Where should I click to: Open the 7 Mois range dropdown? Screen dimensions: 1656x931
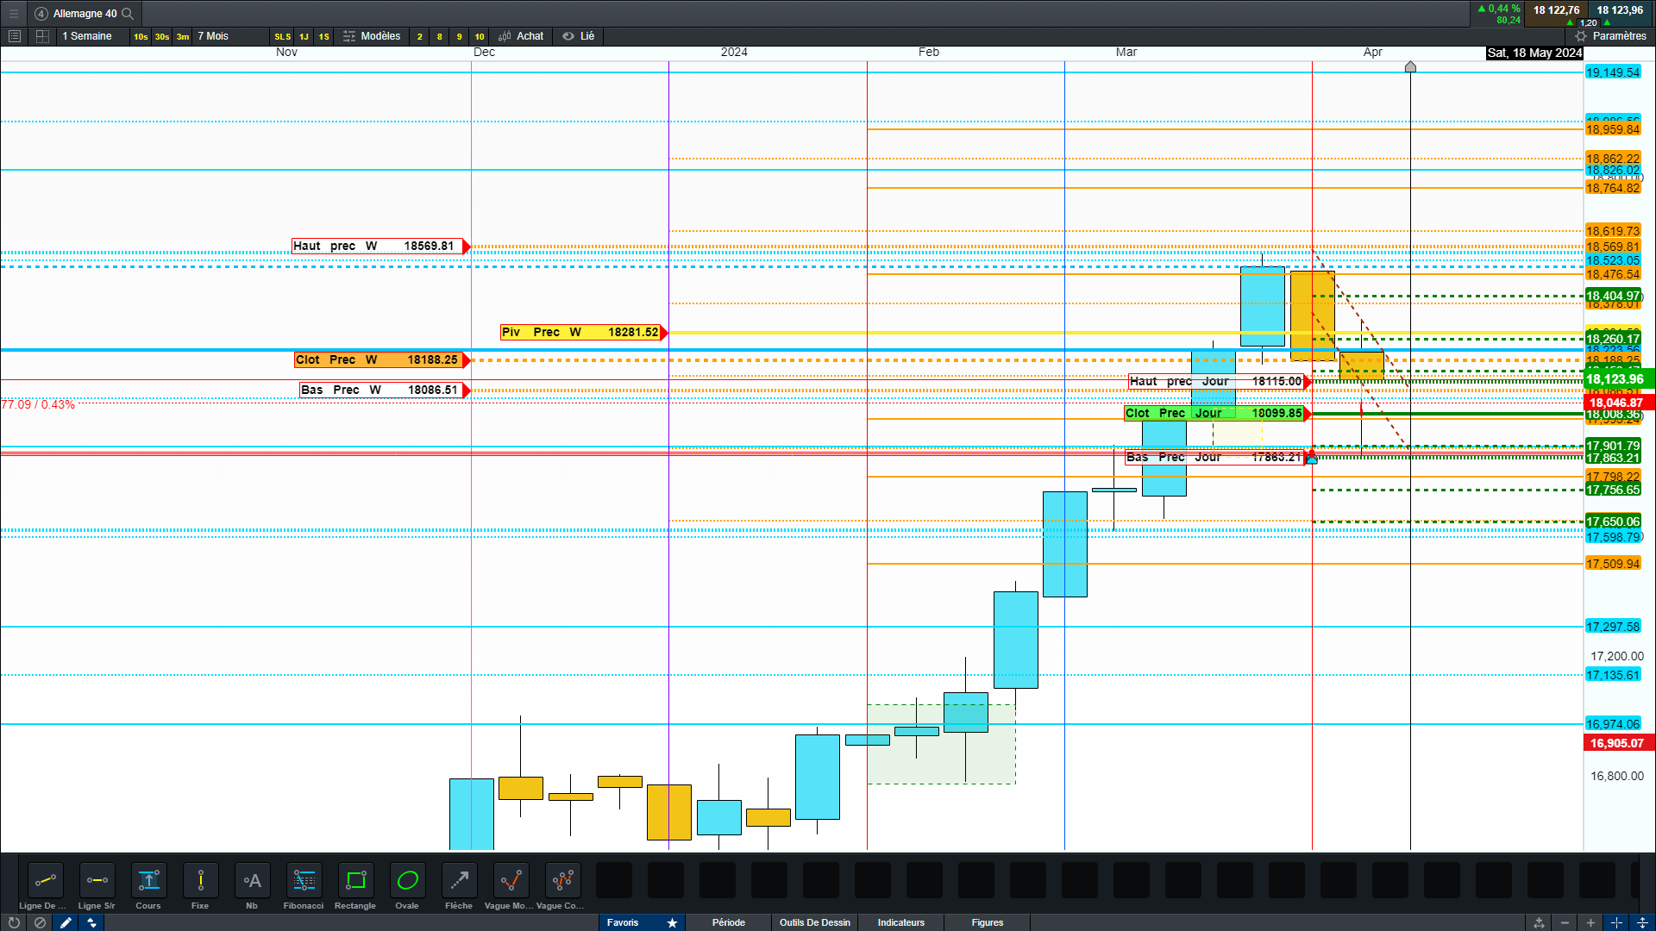[x=213, y=36]
